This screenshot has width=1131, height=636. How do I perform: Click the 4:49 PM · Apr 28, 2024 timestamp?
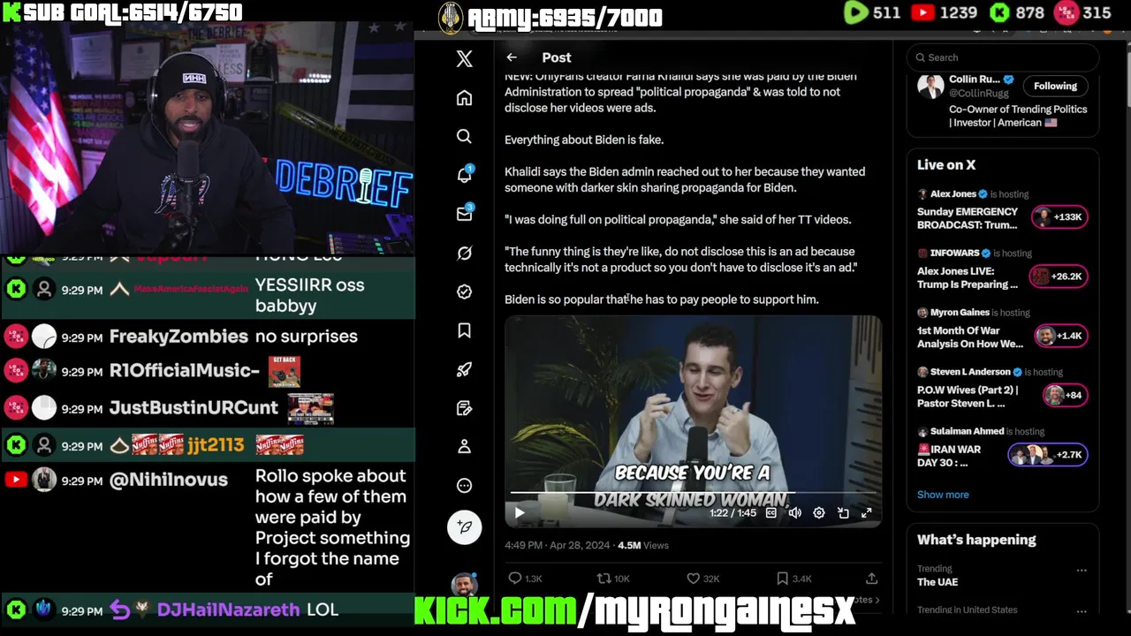[x=558, y=546]
